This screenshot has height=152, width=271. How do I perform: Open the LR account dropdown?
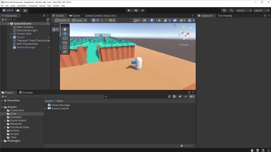tap(8, 11)
